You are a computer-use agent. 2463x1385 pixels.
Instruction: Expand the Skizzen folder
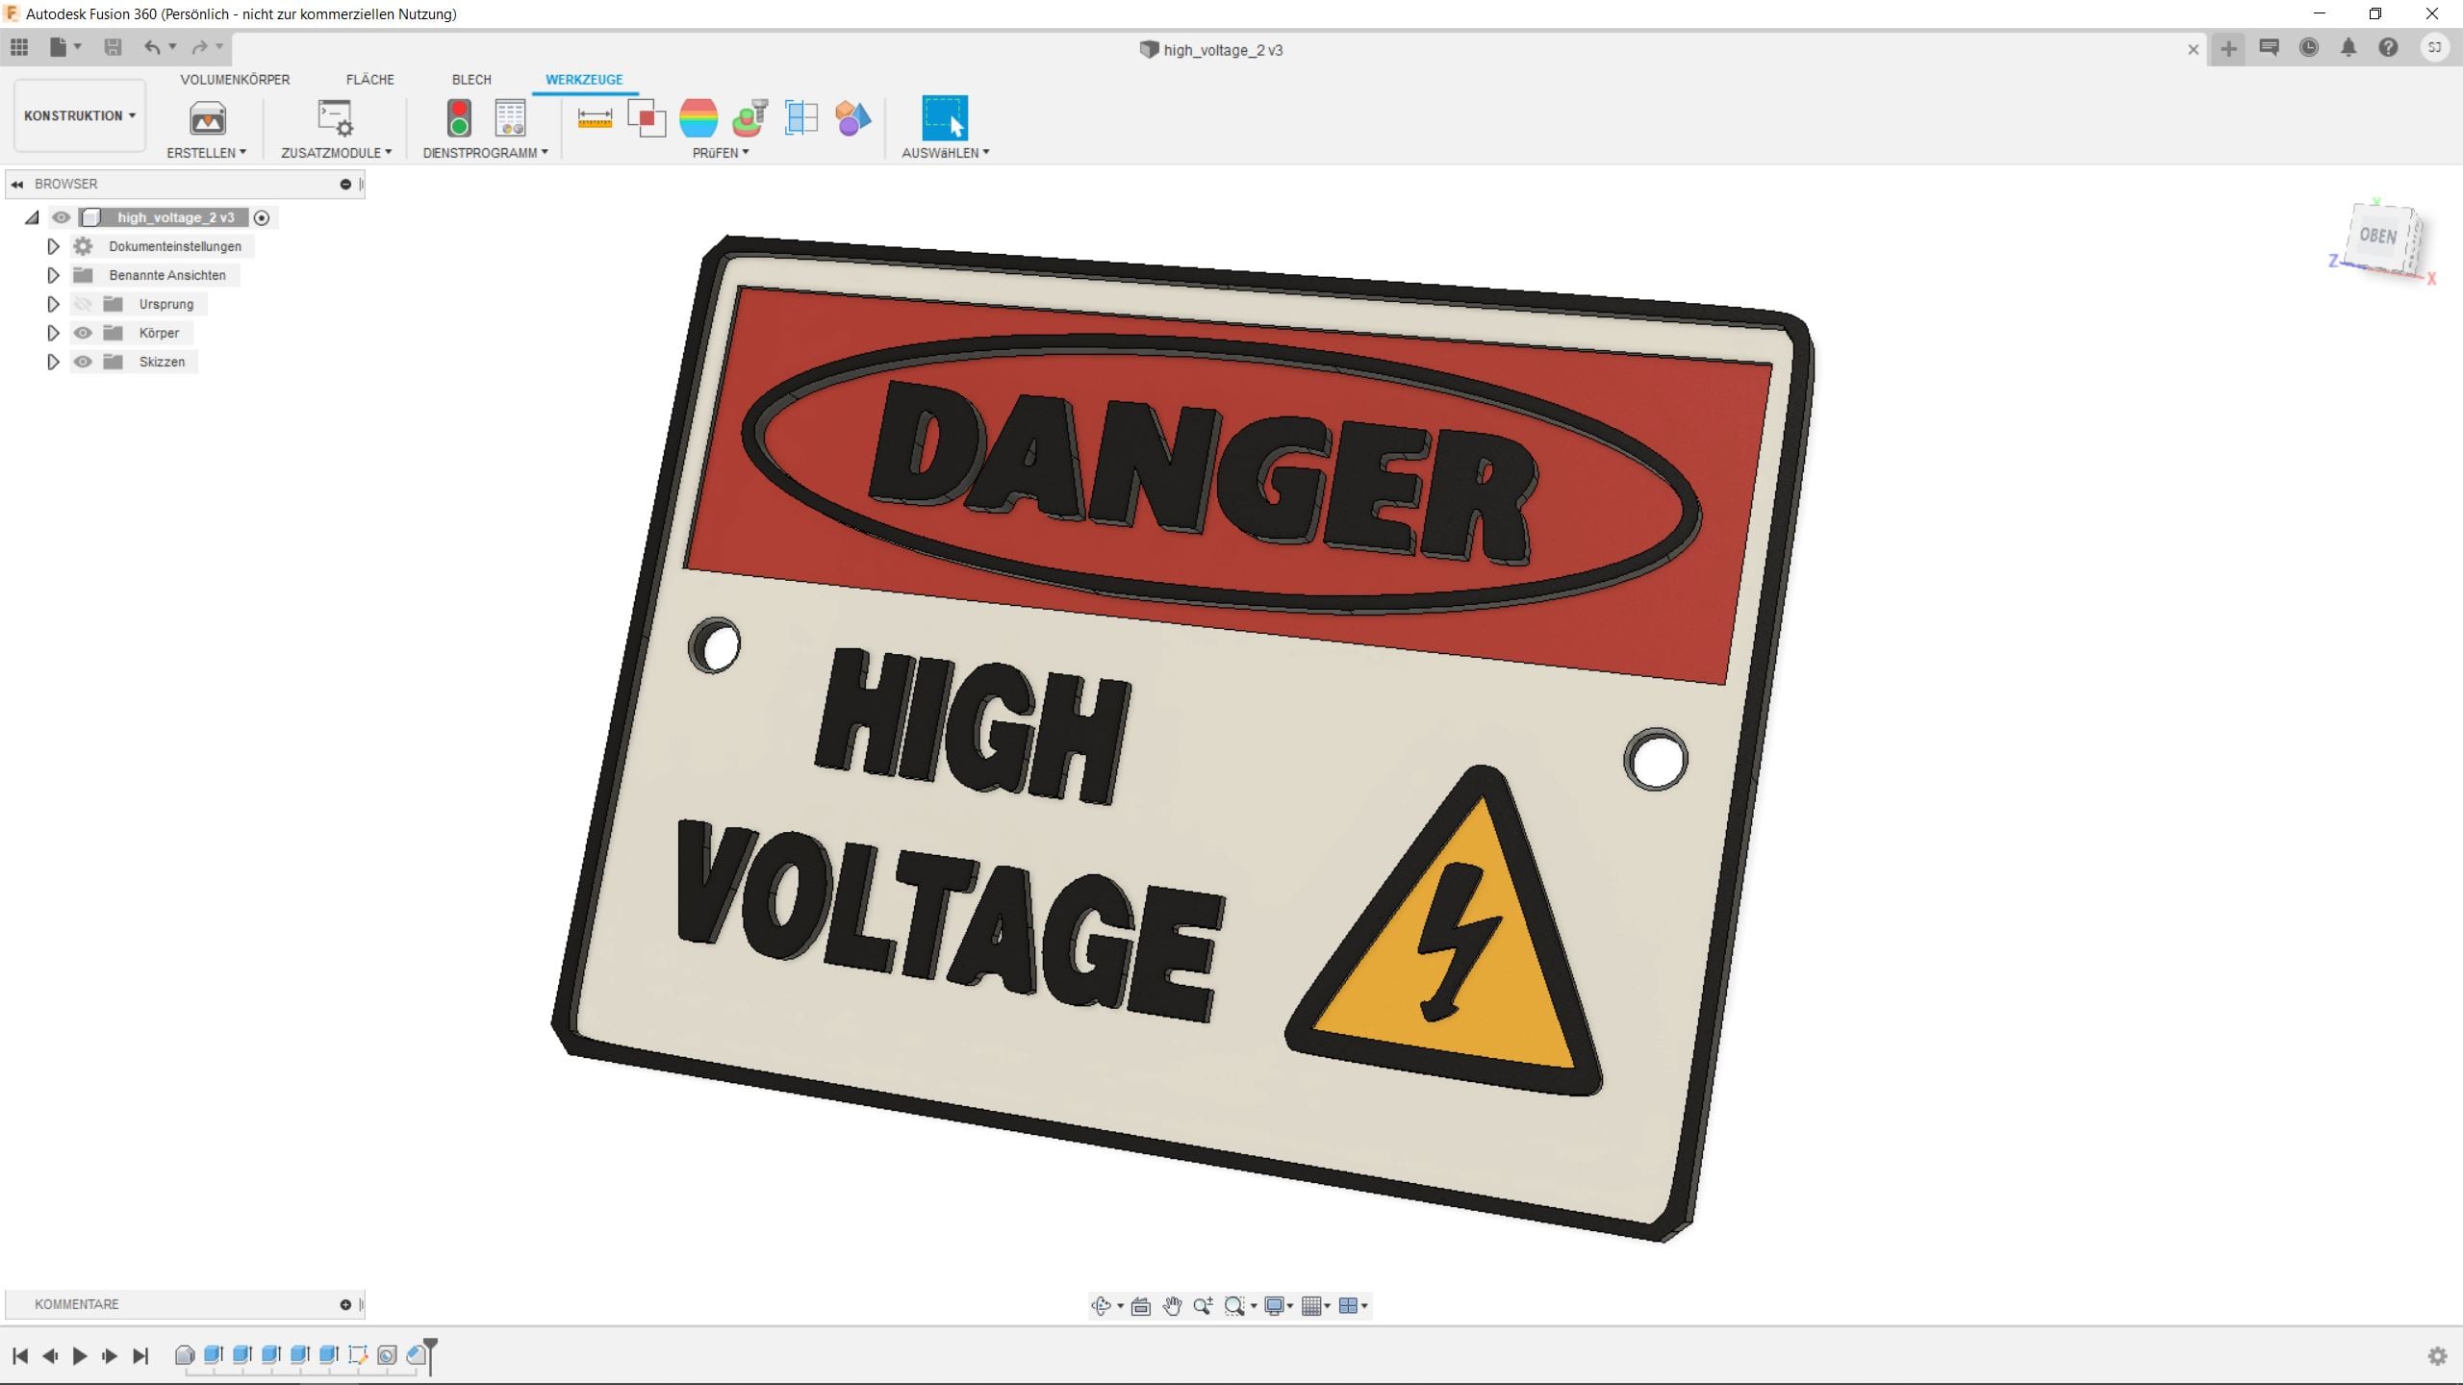tap(53, 362)
